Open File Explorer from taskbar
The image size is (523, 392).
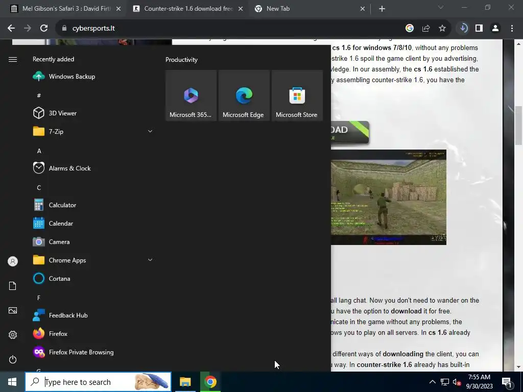pos(185,382)
